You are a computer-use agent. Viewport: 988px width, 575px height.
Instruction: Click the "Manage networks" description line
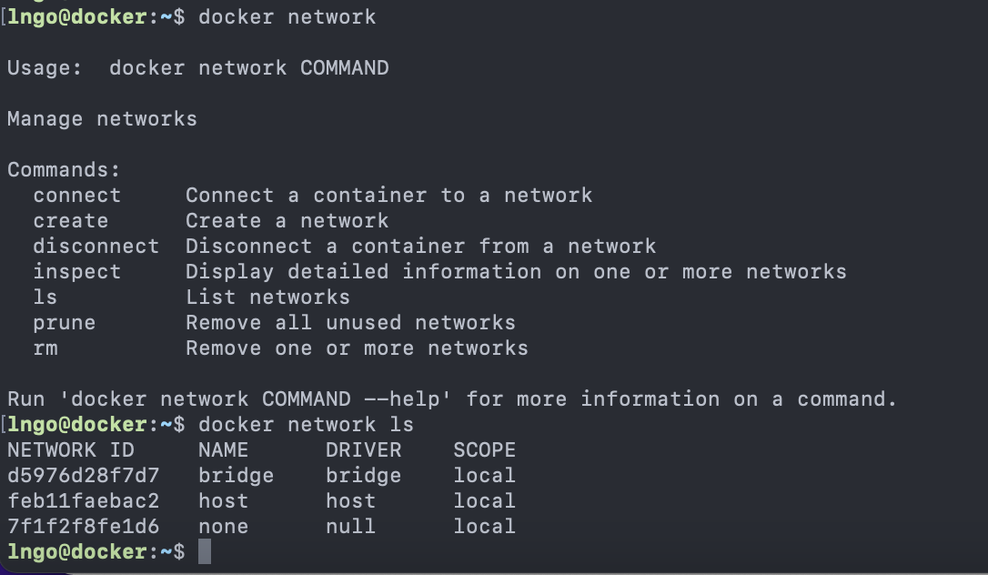[102, 119]
